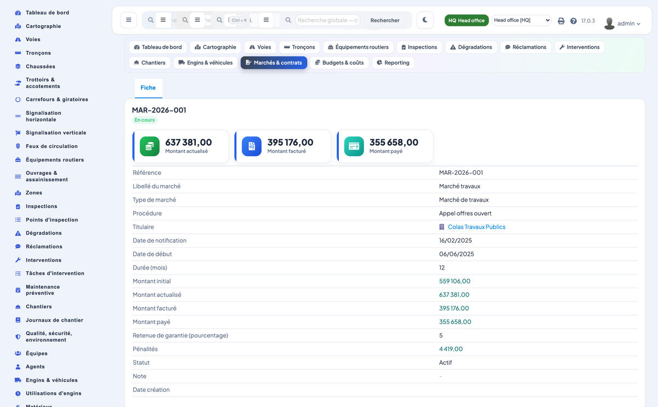Open Chantiers in the top navigation pills
The height and width of the screenshot is (407, 658).
click(x=150, y=62)
